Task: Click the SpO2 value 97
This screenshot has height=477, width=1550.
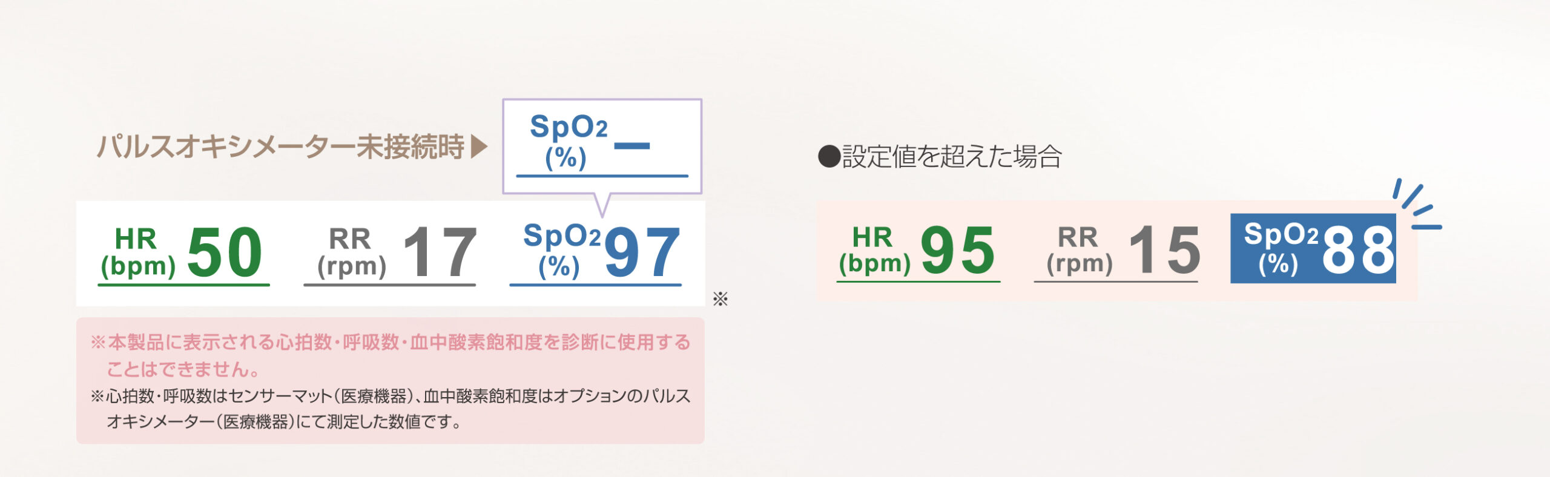Action: pos(642,252)
